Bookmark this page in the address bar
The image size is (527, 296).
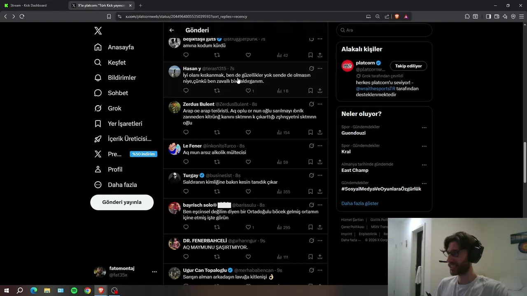tap(109, 16)
